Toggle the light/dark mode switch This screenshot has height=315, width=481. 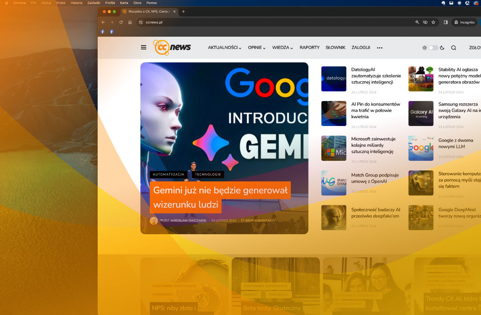pos(433,47)
